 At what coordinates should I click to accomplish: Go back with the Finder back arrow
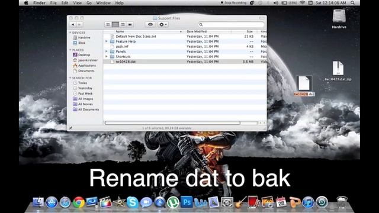(73, 24)
